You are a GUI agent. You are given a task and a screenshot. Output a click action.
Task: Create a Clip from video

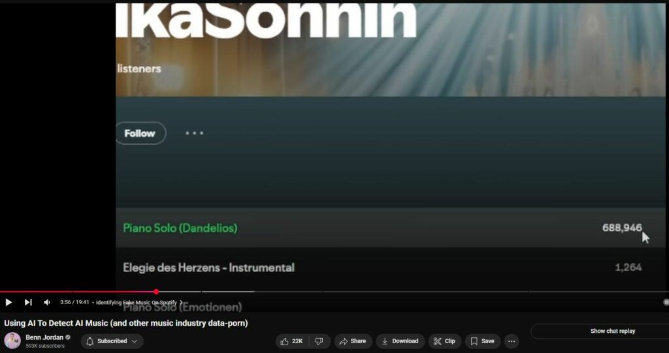tap(444, 341)
